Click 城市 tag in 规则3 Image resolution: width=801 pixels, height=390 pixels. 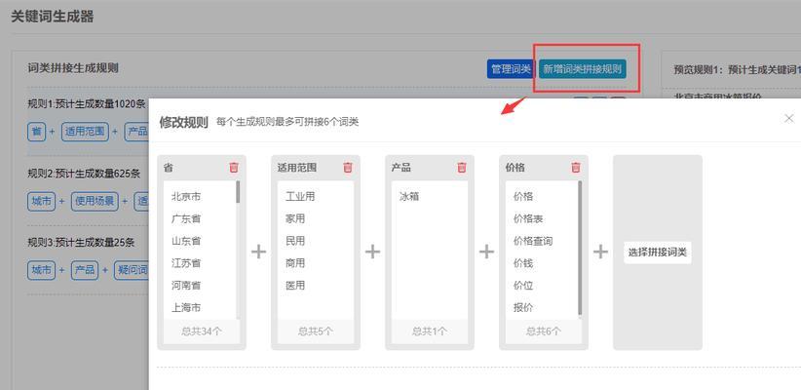pyautogui.click(x=41, y=270)
